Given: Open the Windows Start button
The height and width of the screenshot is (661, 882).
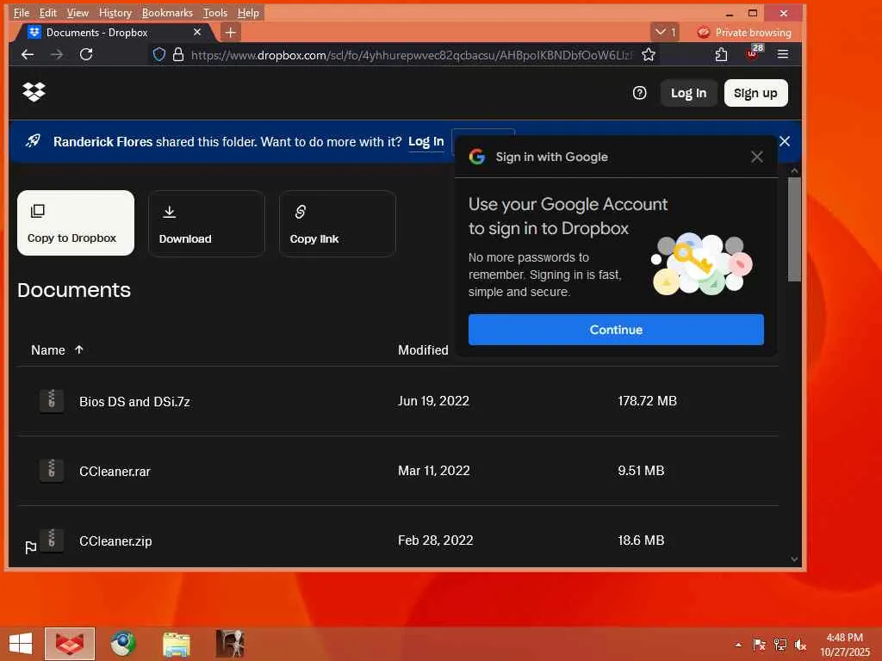Looking at the screenshot, I should (21, 644).
